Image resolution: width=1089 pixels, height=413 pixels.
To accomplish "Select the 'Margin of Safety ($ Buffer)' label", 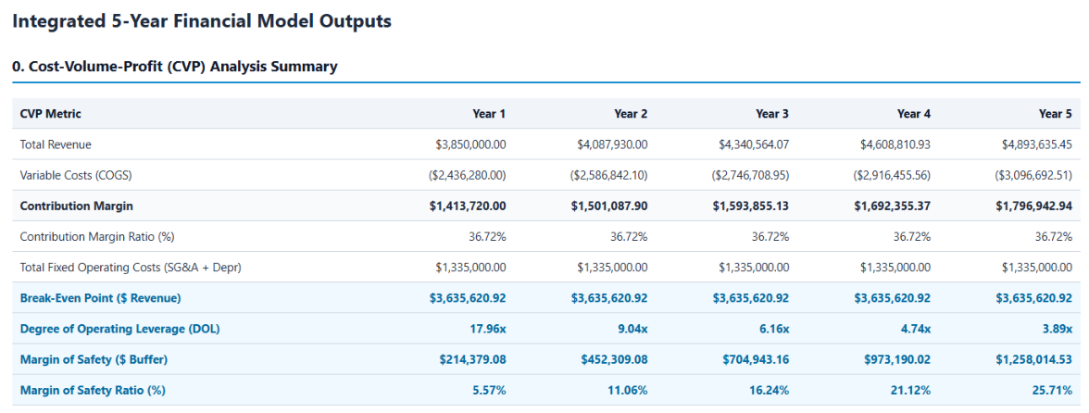I will [x=94, y=359].
